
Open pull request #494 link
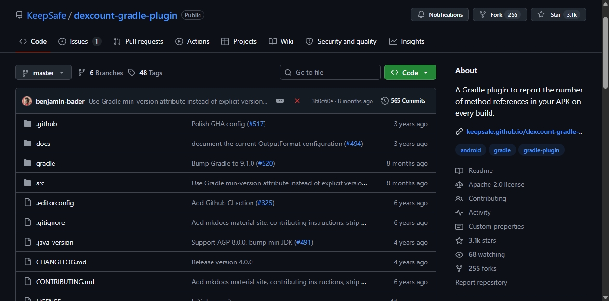(x=354, y=144)
